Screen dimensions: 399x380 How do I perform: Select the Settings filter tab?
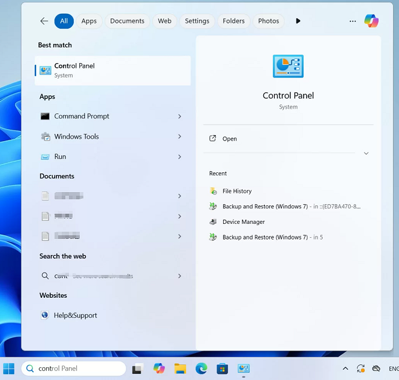click(197, 21)
